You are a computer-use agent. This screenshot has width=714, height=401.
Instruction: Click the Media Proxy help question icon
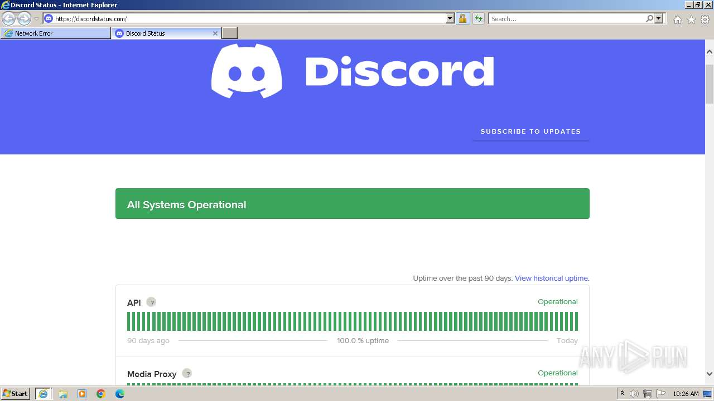click(x=187, y=374)
